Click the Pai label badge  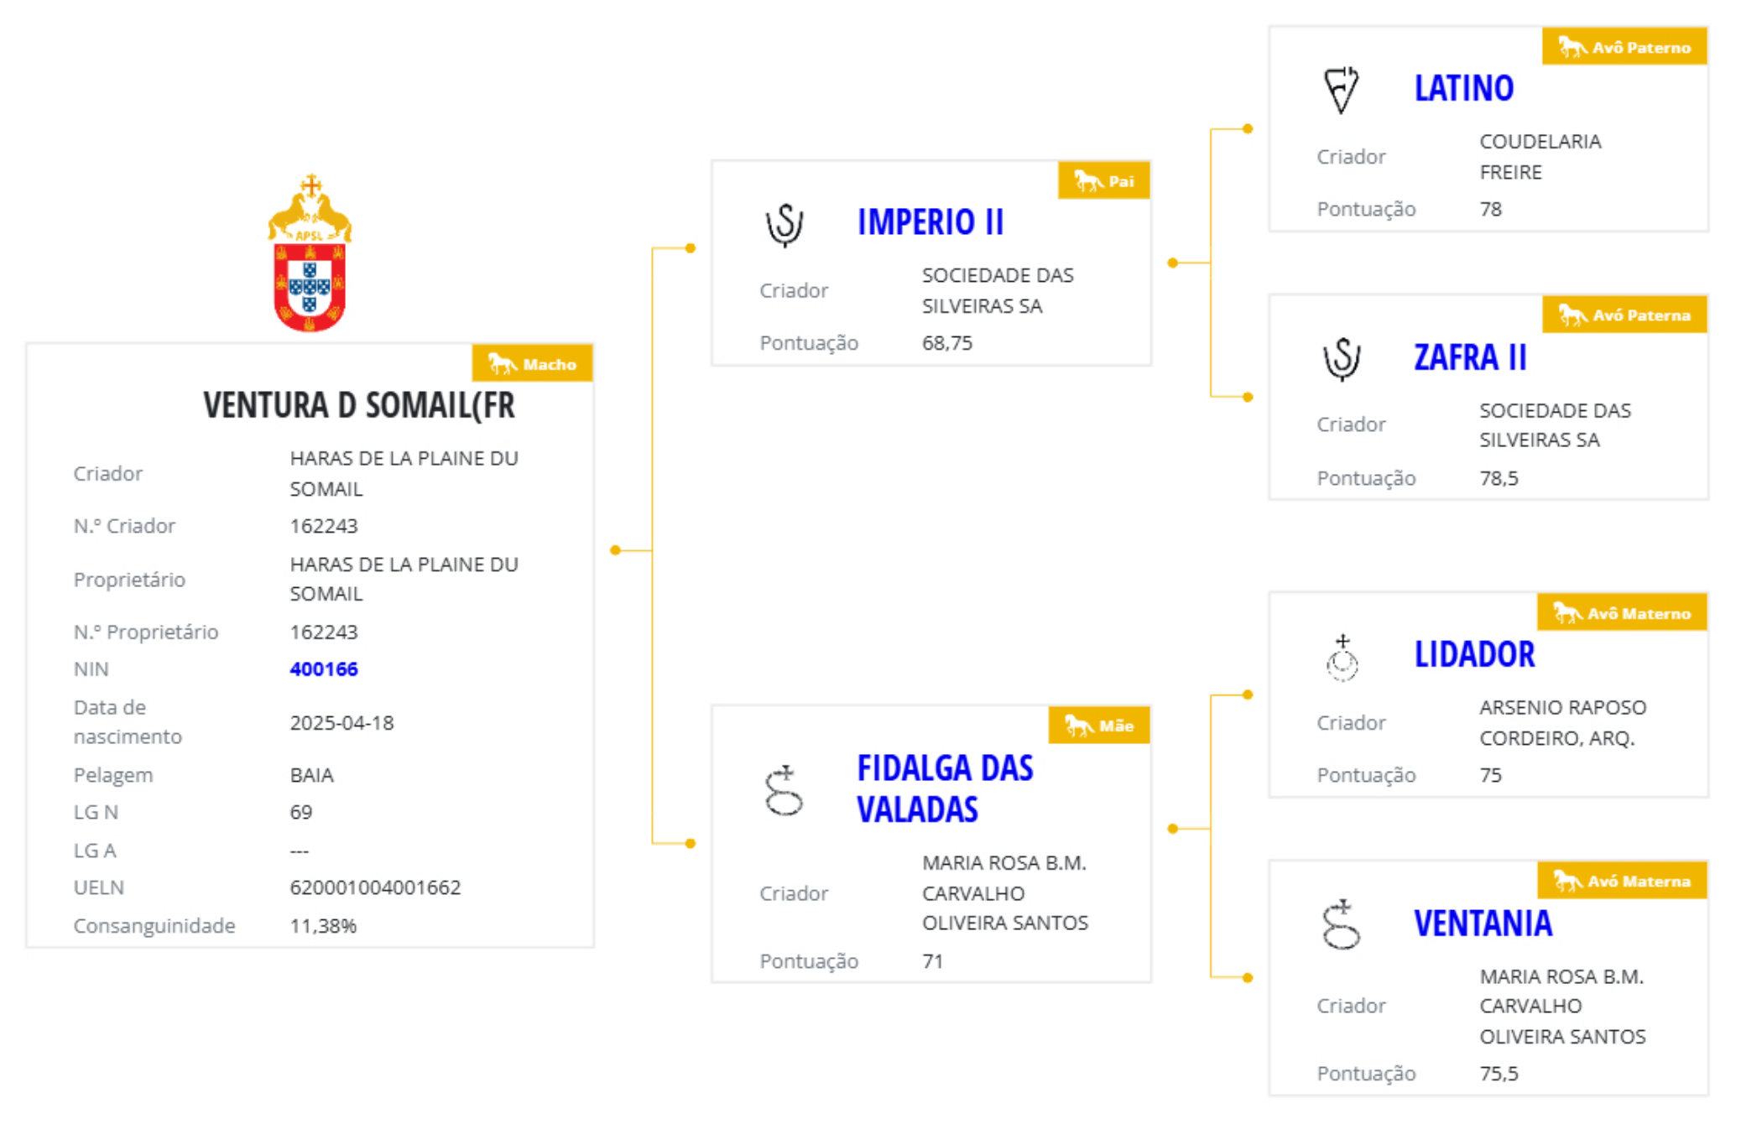pos(1104,181)
